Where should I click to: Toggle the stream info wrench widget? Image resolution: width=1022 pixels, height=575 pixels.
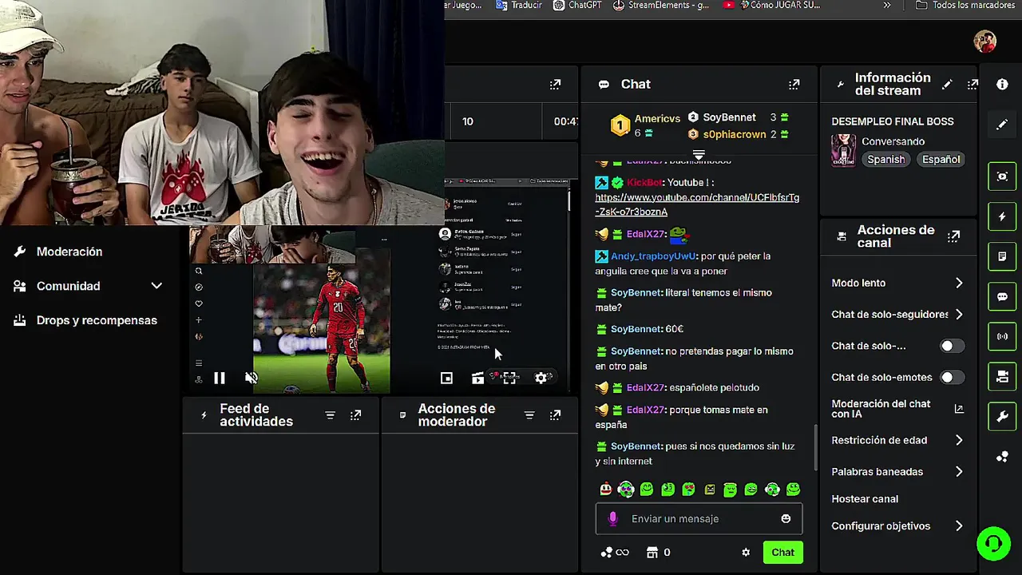pyautogui.click(x=1002, y=416)
